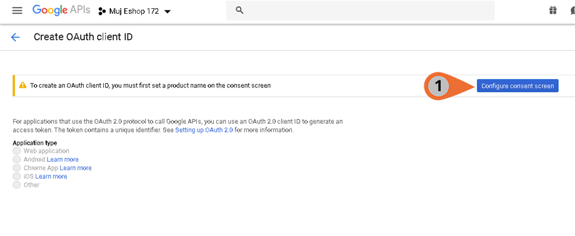Screen dimensions: 575x236
Task: Click the search magnifier icon
Action: click(239, 11)
